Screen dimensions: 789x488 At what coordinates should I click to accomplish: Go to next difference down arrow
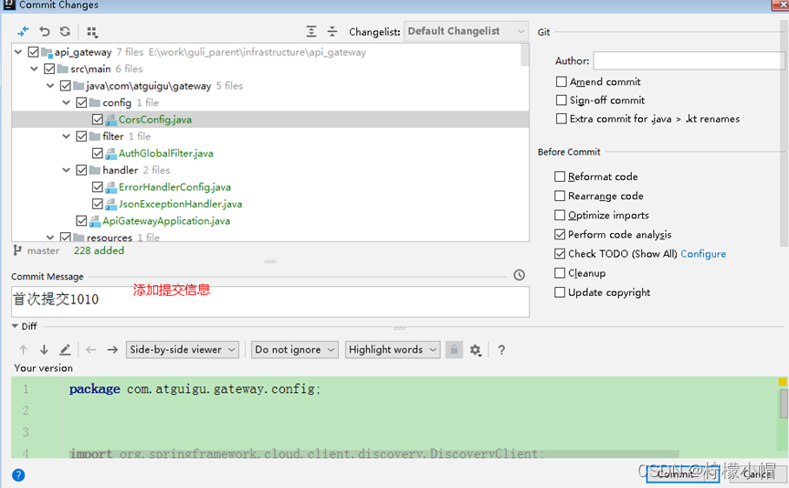(44, 349)
